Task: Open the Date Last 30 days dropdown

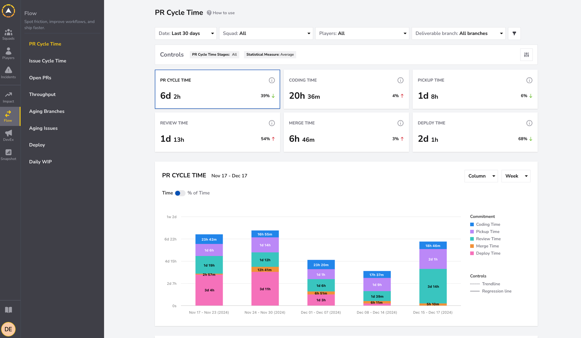Action: tap(186, 33)
